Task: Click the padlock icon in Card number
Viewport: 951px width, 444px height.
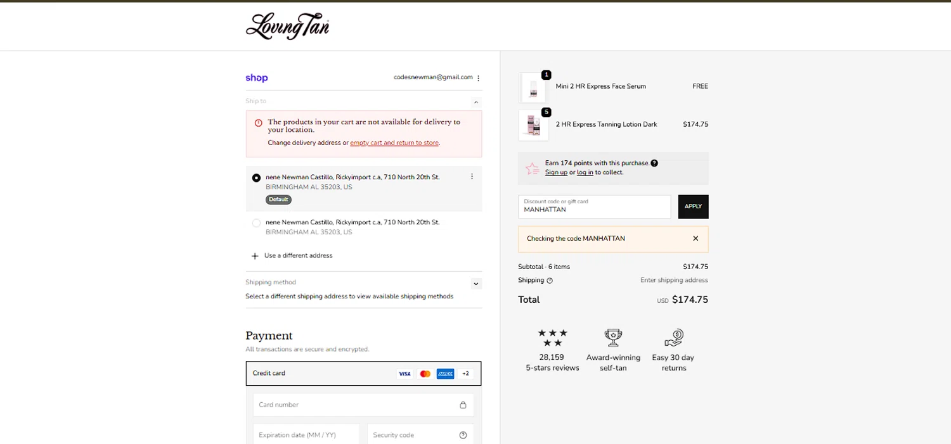Action: (463, 405)
